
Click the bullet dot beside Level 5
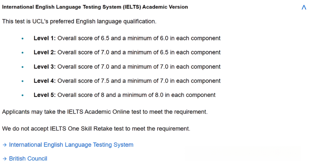click(x=23, y=95)
